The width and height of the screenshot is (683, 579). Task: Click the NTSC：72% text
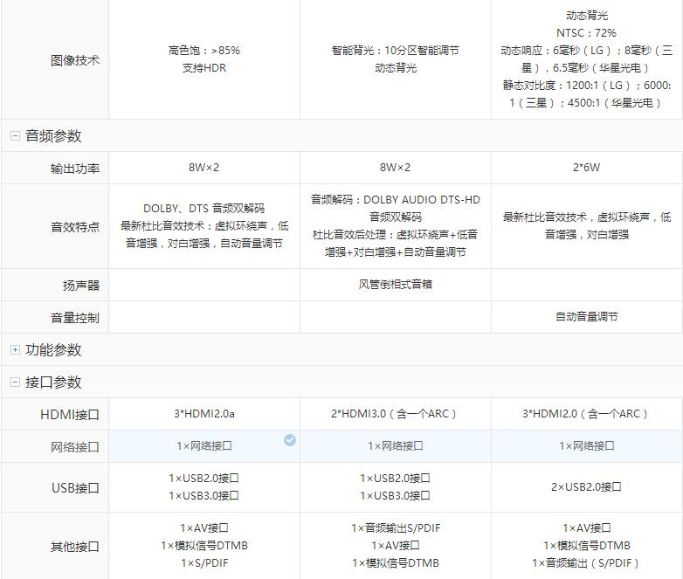[586, 32]
